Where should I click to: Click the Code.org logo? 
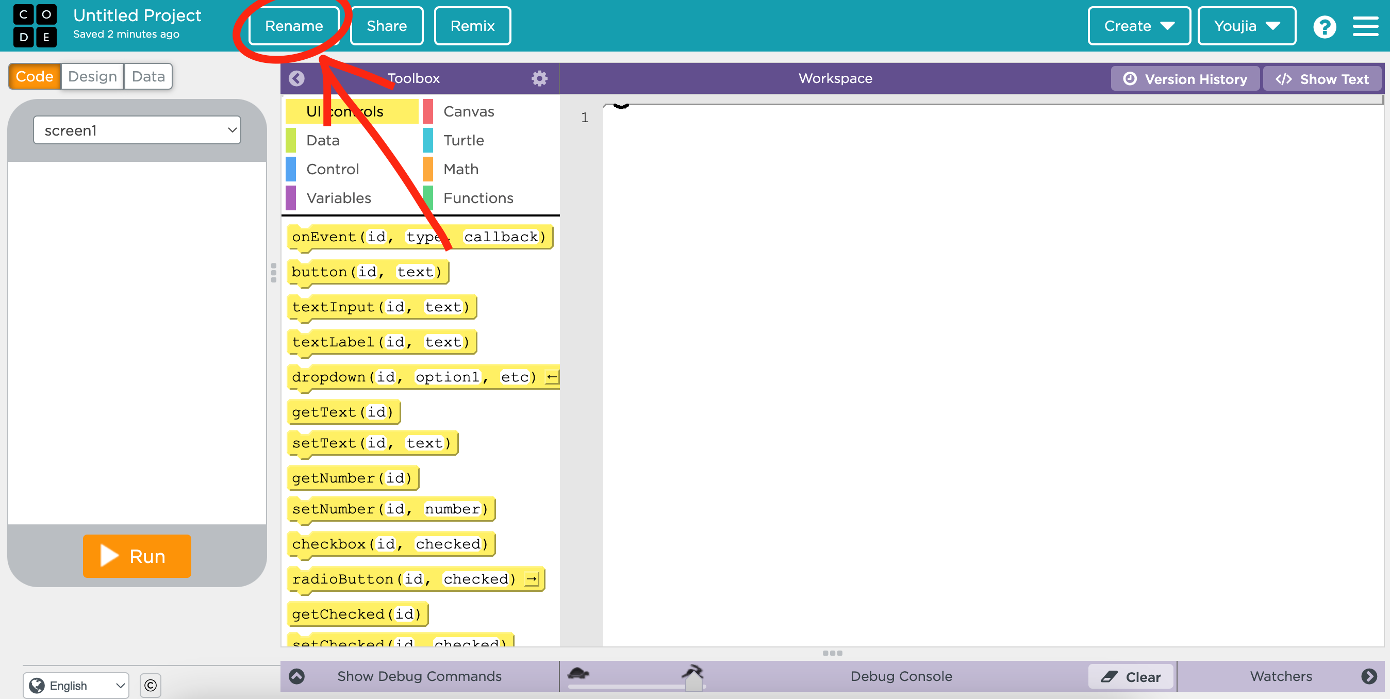[x=35, y=25]
